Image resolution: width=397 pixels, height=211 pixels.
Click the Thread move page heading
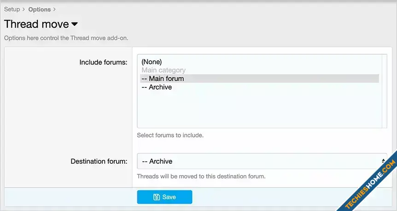click(x=36, y=24)
